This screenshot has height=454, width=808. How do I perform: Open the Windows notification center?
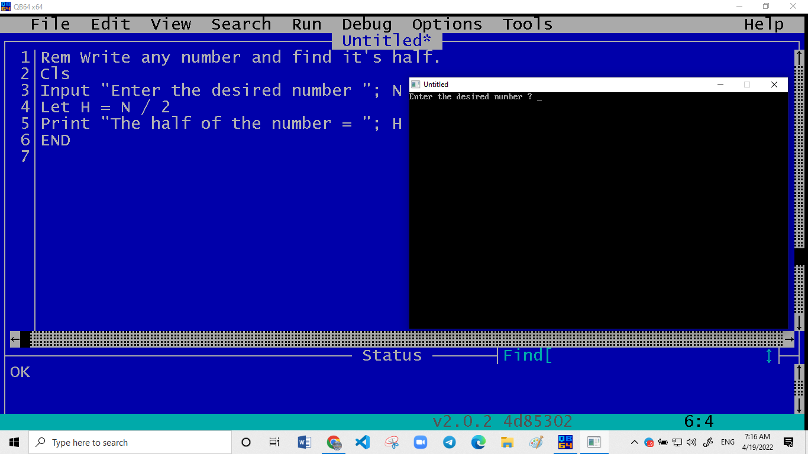(x=788, y=442)
